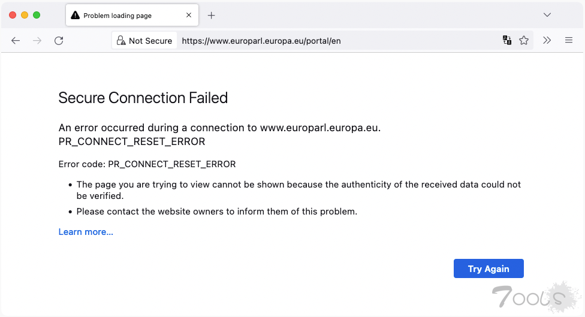Viewport: 585px width, 317px height.
Task: Close the Problem loading page tab
Action: [189, 16]
